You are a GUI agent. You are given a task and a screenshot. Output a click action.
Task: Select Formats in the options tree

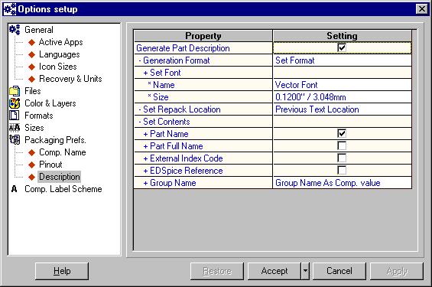tap(38, 116)
